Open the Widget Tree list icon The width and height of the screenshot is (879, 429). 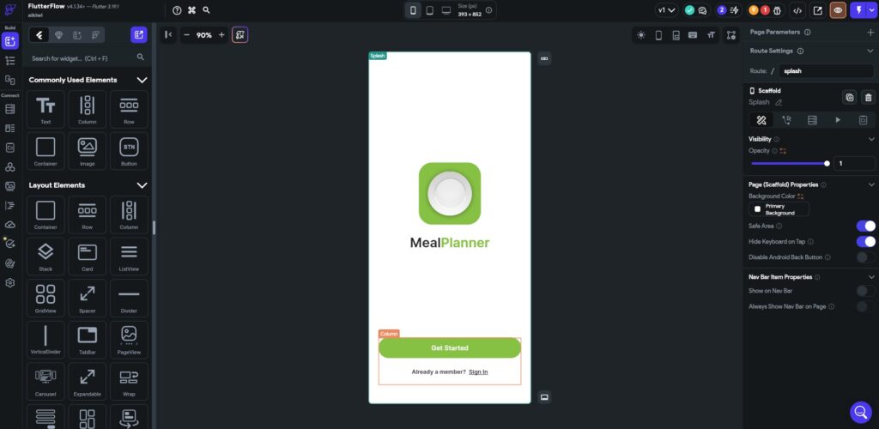coord(9,60)
